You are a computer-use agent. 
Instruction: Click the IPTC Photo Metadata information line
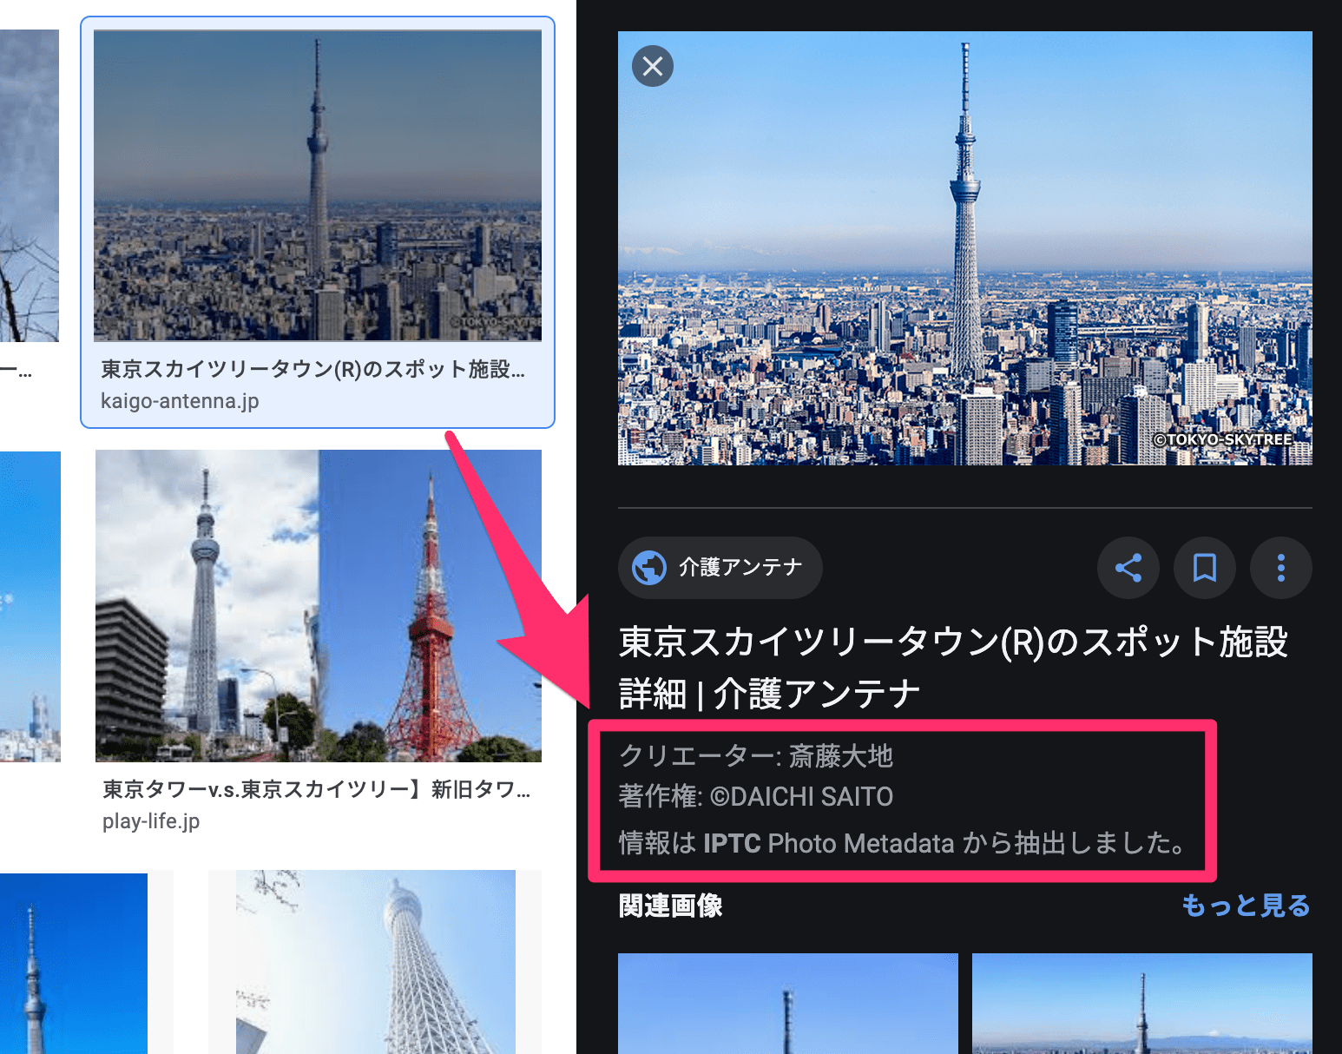pyautogui.click(x=903, y=843)
